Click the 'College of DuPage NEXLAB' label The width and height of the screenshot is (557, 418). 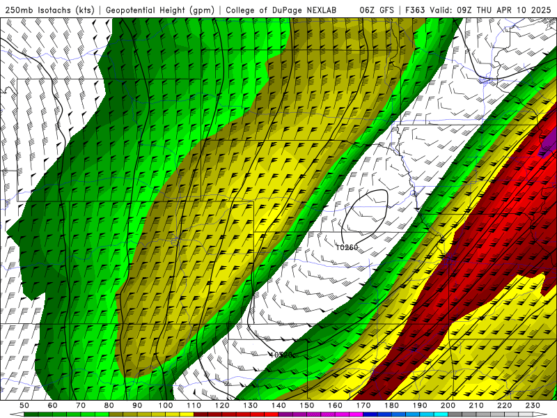point(281,10)
